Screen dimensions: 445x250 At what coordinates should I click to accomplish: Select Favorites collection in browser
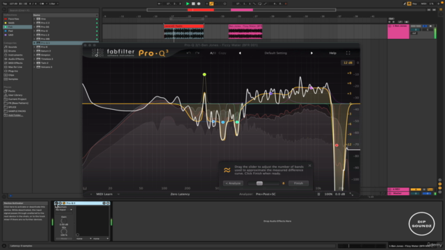point(13,19)
